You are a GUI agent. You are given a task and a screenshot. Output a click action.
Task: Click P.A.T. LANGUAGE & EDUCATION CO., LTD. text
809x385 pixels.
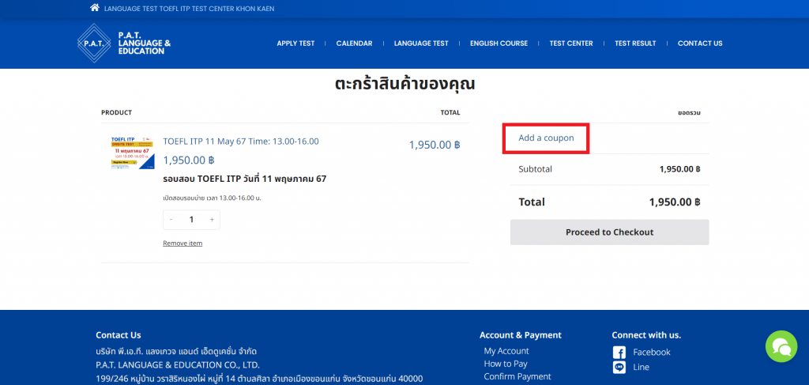178,365
